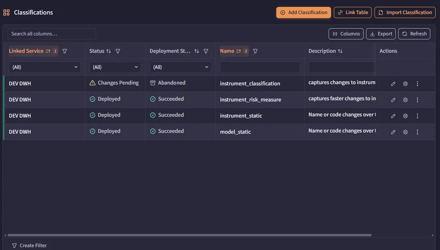Screen dimensions: 440x250
Task: Open the Columns chooser
Action: [x=346, y=34]
